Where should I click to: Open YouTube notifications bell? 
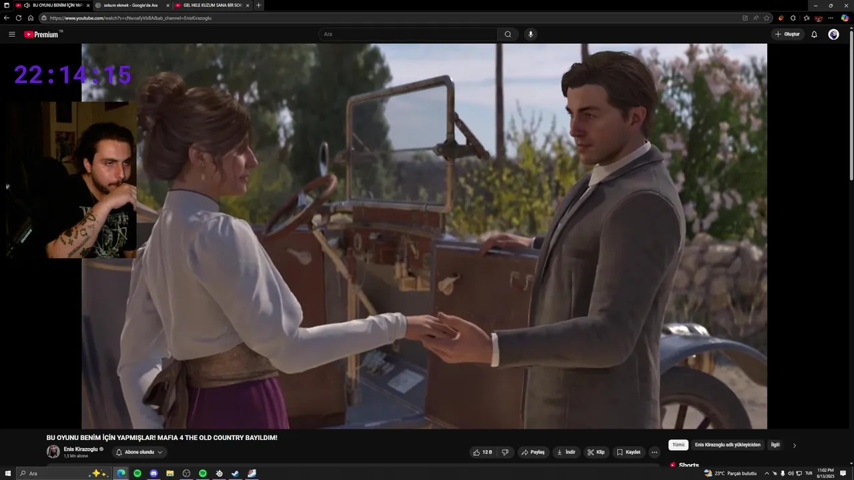pos(814,34)
